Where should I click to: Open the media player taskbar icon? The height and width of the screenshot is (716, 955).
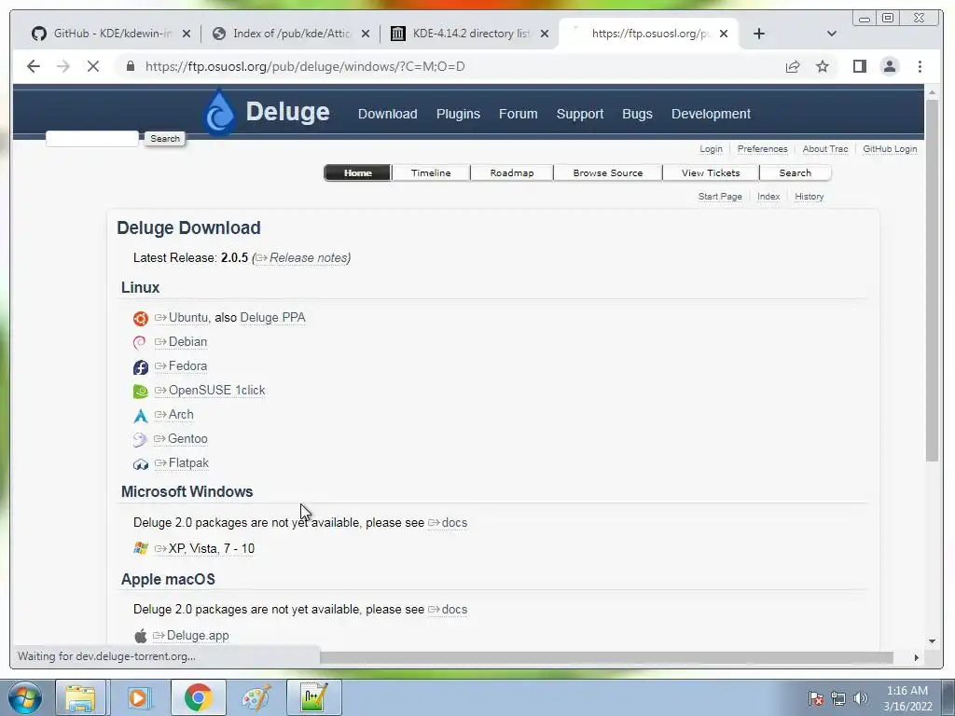coord(138,697)
